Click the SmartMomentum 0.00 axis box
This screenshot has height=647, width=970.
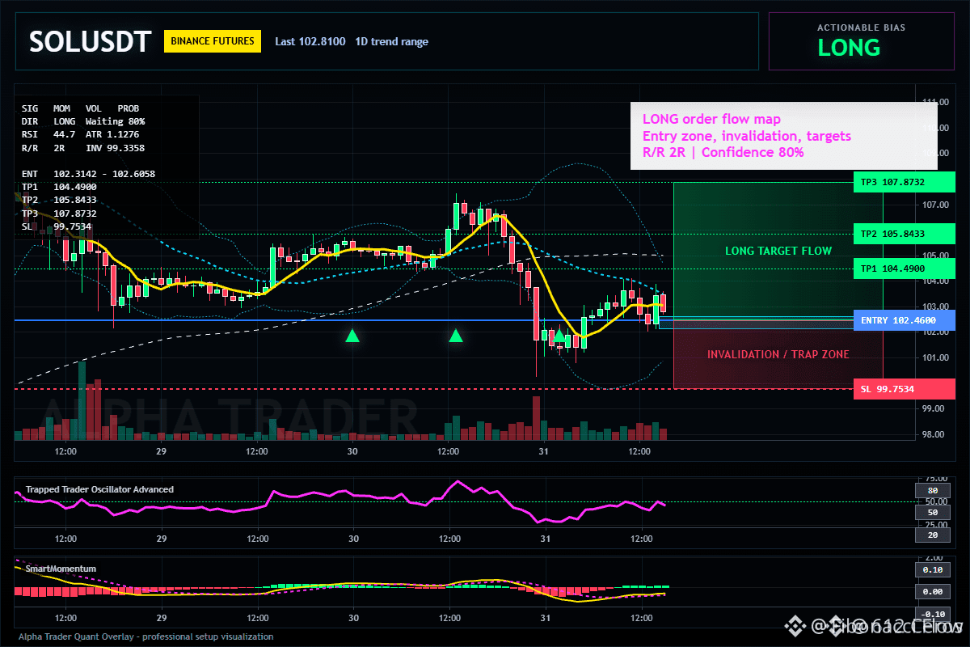point(931,592)
